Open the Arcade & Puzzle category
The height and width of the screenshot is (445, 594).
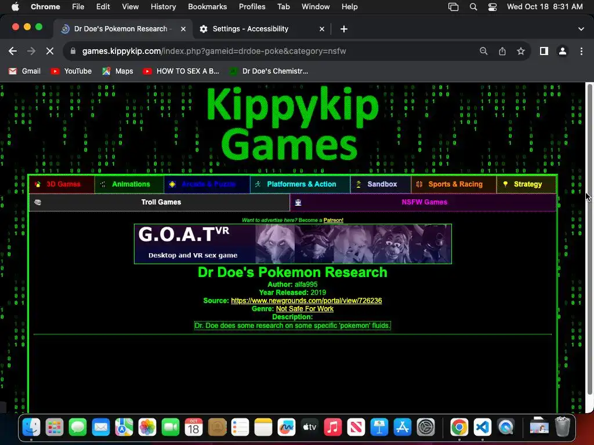[x=207, y=184]
